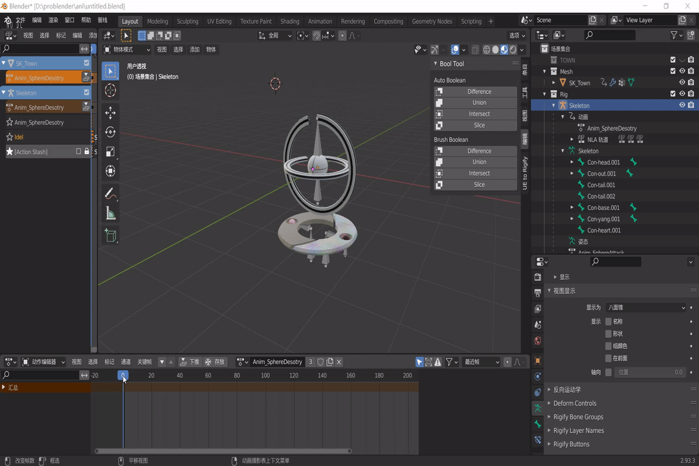Open outliner filter funnel menu
Viewport: 699px width, 466px height.
[676, 35]
